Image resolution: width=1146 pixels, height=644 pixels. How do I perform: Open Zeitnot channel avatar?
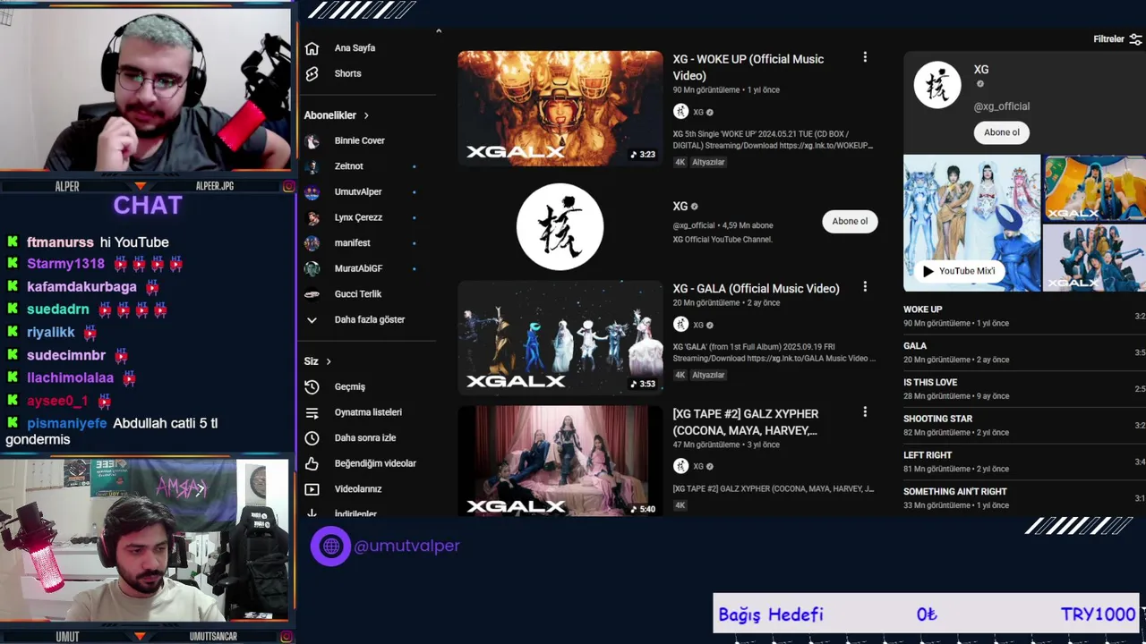pos(312,166)
